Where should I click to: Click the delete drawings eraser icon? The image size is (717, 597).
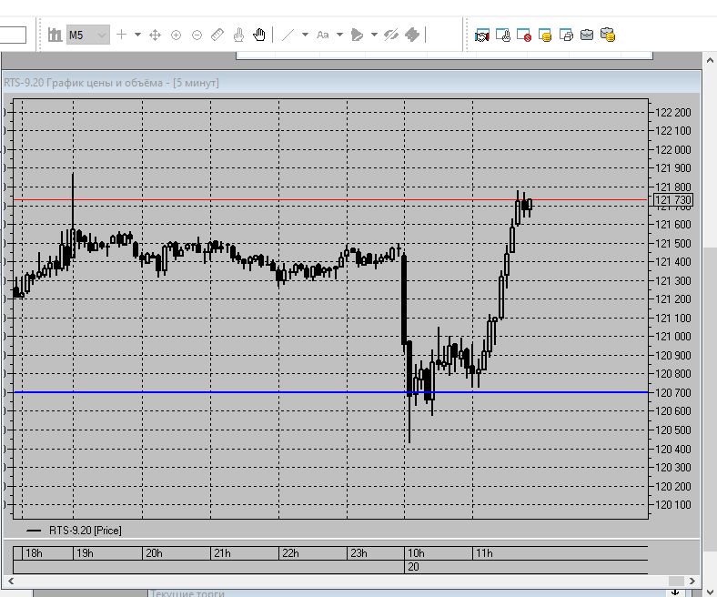pos(412,35)
